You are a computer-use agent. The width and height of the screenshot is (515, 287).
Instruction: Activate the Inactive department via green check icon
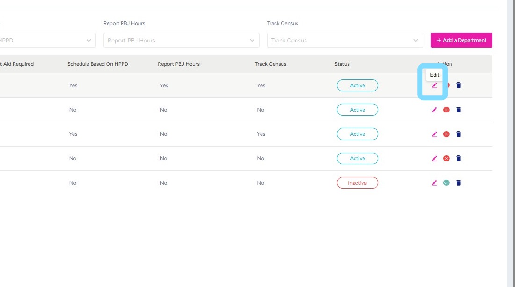pyautogui.click(x=446, y=183)
